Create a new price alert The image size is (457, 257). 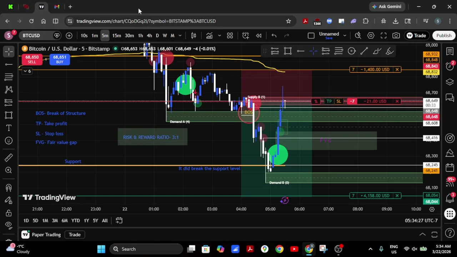[x=246, y=35]
